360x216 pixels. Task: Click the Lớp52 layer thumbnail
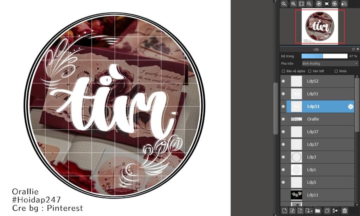(x=296, y=81)
